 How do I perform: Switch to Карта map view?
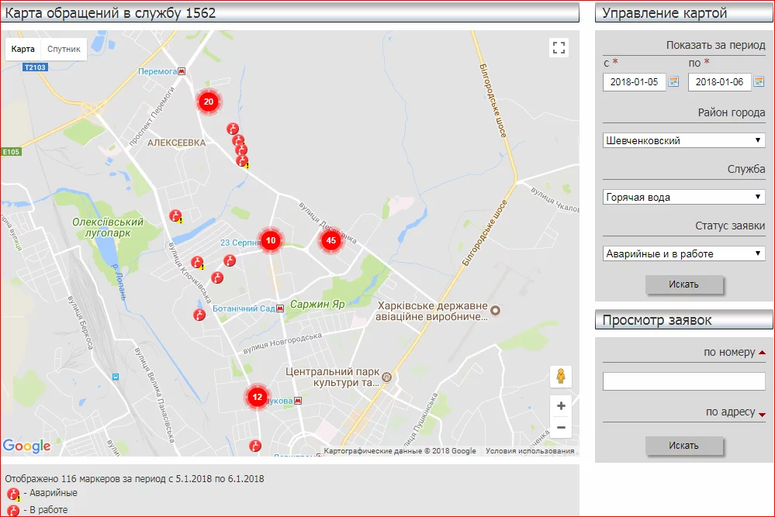[x=23, y=49]
